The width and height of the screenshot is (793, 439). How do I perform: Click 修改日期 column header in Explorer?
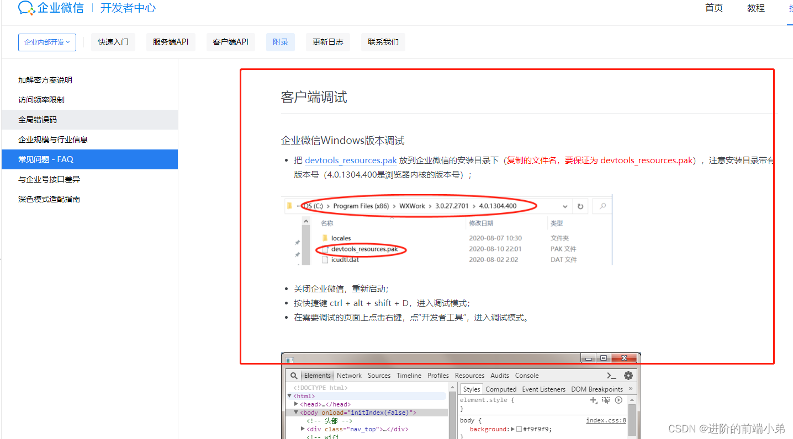point(481,223)
